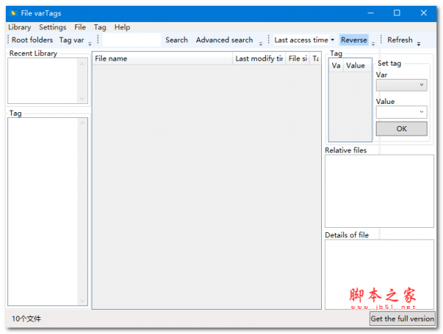The image size is (443, 334).
Task: Click the OK button in Set tag
Action: pyautogui.click(x=401, y=128)
